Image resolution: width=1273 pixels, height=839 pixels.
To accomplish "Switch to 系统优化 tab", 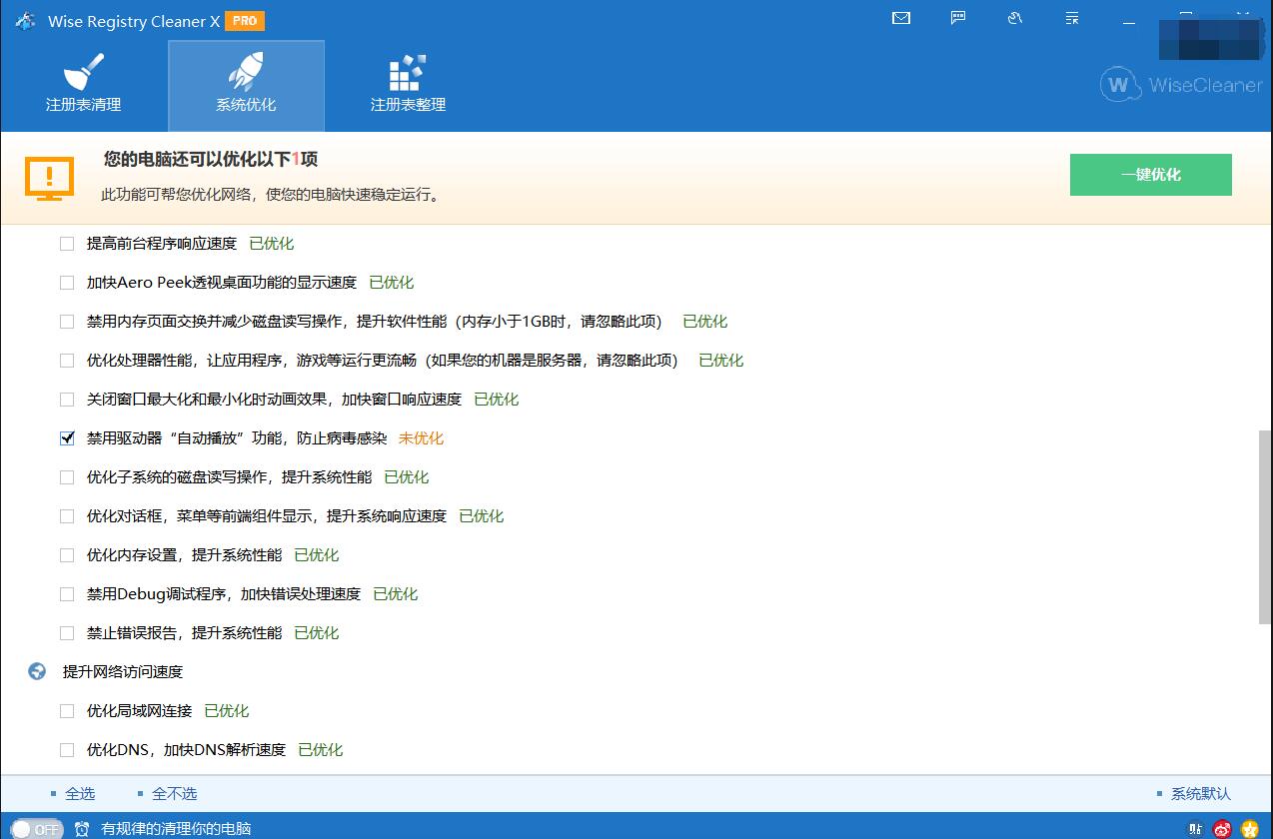I will point(246,86).
